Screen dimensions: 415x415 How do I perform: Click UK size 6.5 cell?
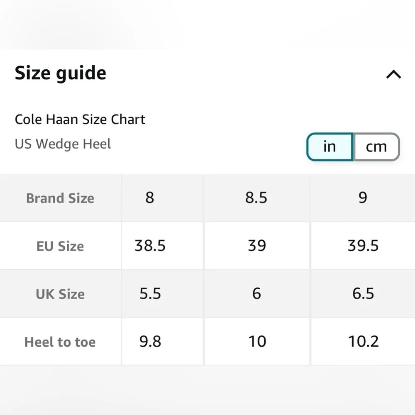pyautogui.click(x=363, y=293)
